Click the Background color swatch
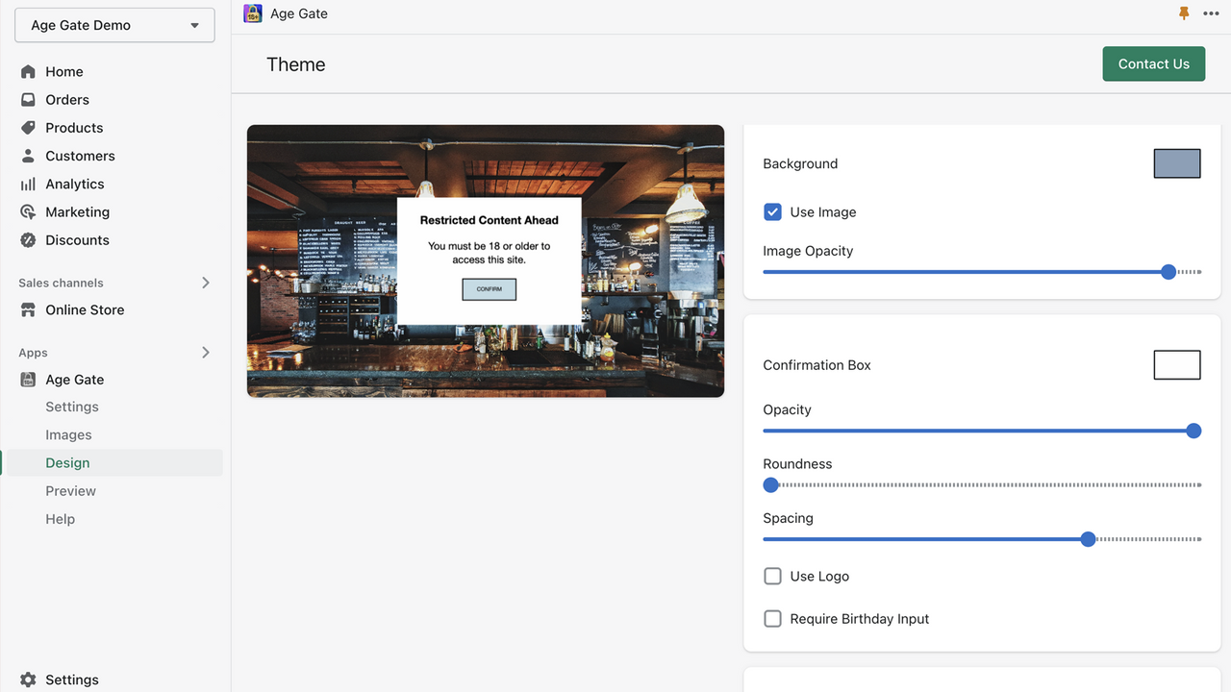The height and width of the screenshot is (692, 1231). (1176, 163)
